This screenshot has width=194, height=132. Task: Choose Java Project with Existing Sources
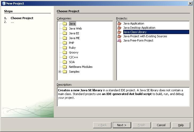click(x=145, y=36)
